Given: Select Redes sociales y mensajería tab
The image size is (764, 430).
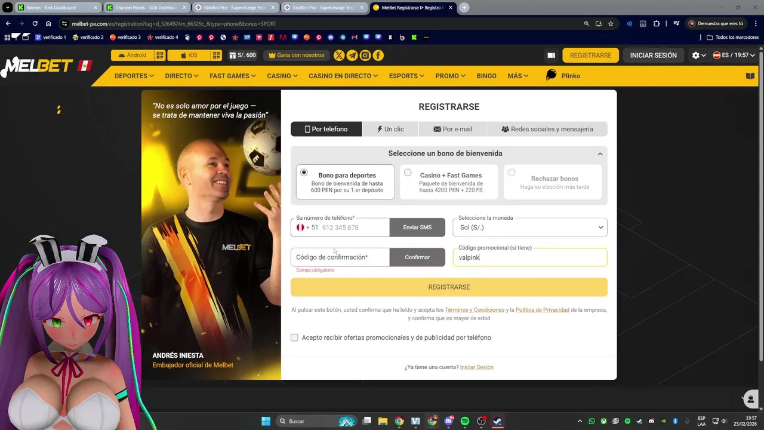Looking at the screenshot, I should point(547,129).
